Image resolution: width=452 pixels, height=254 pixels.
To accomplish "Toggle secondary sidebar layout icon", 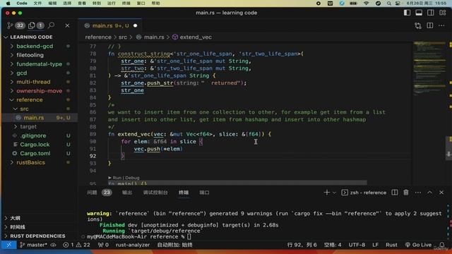I will click(x=431, y=13).
